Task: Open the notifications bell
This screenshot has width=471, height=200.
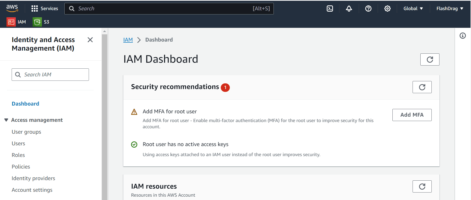Action: click(x=349, y=9)
